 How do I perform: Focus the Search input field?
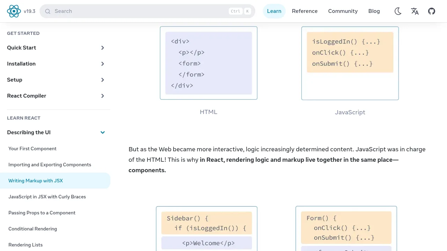pyautogui.click(x=147, y=11)
